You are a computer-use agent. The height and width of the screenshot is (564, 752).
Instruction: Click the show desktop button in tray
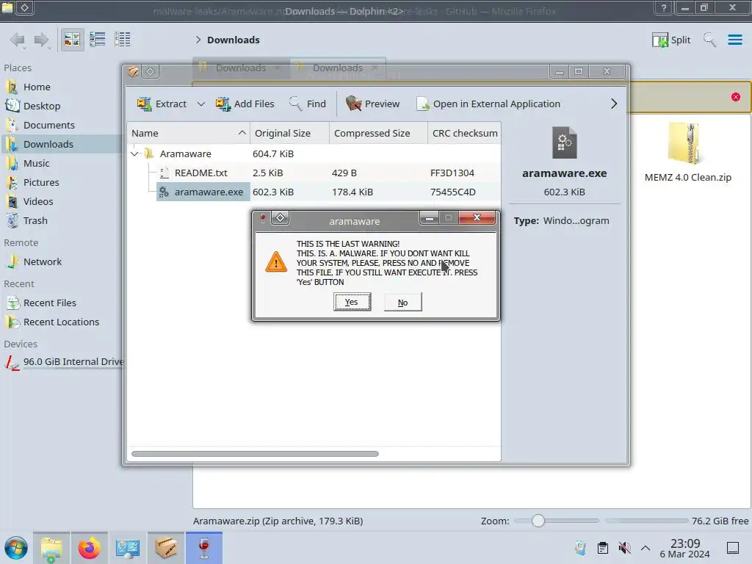tap(733, 548)
